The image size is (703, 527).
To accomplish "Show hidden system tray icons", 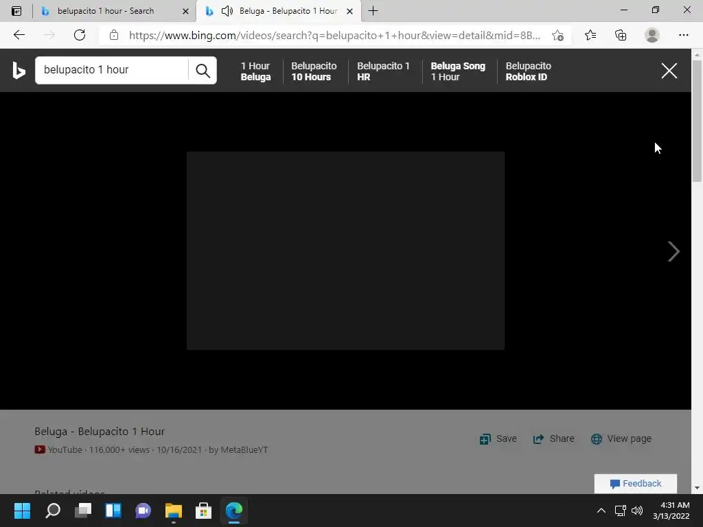I will click(601, 511).
